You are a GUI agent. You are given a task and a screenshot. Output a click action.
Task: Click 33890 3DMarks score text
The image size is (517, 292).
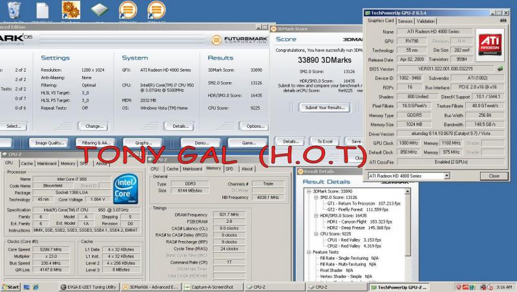[x=324, y=60]
